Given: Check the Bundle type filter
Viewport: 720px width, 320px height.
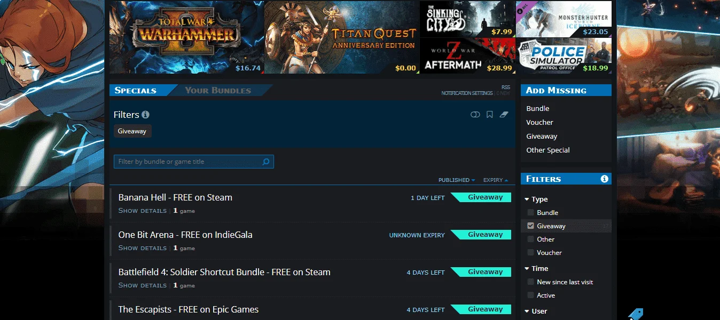Looking at the screenshot, I should tap(530, 212).
